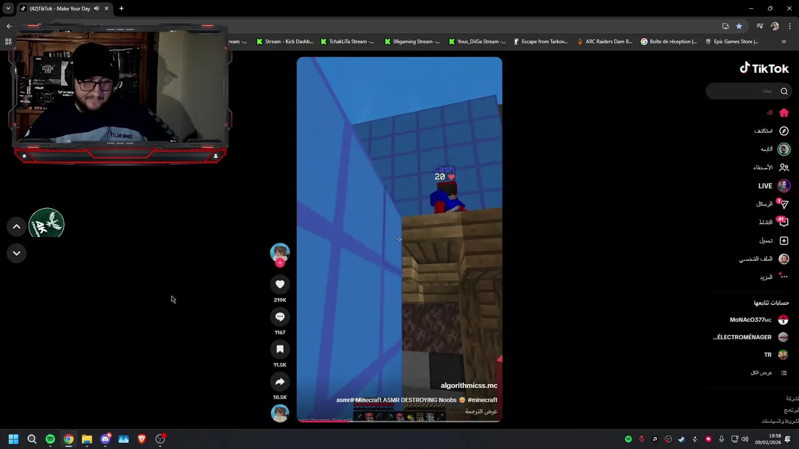Click the Minecraft video player
Viewport: 799px width, 449px height.
tap(399, 239)
